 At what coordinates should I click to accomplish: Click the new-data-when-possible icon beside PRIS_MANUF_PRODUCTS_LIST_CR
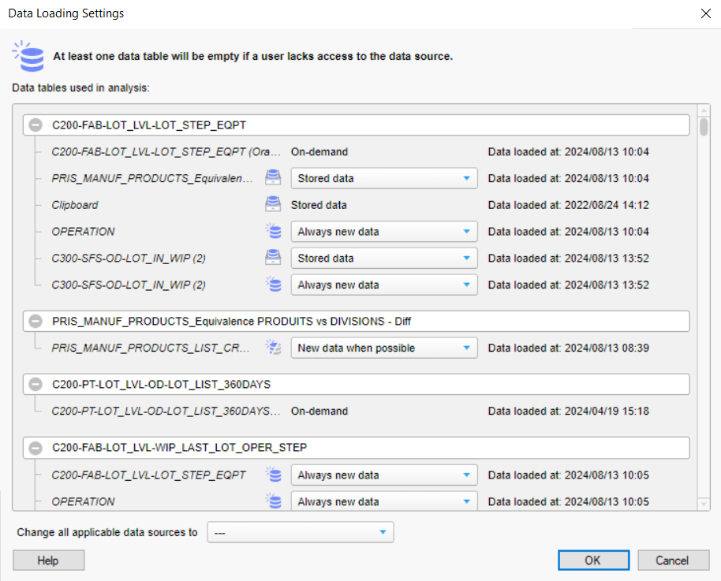point(273,348)
